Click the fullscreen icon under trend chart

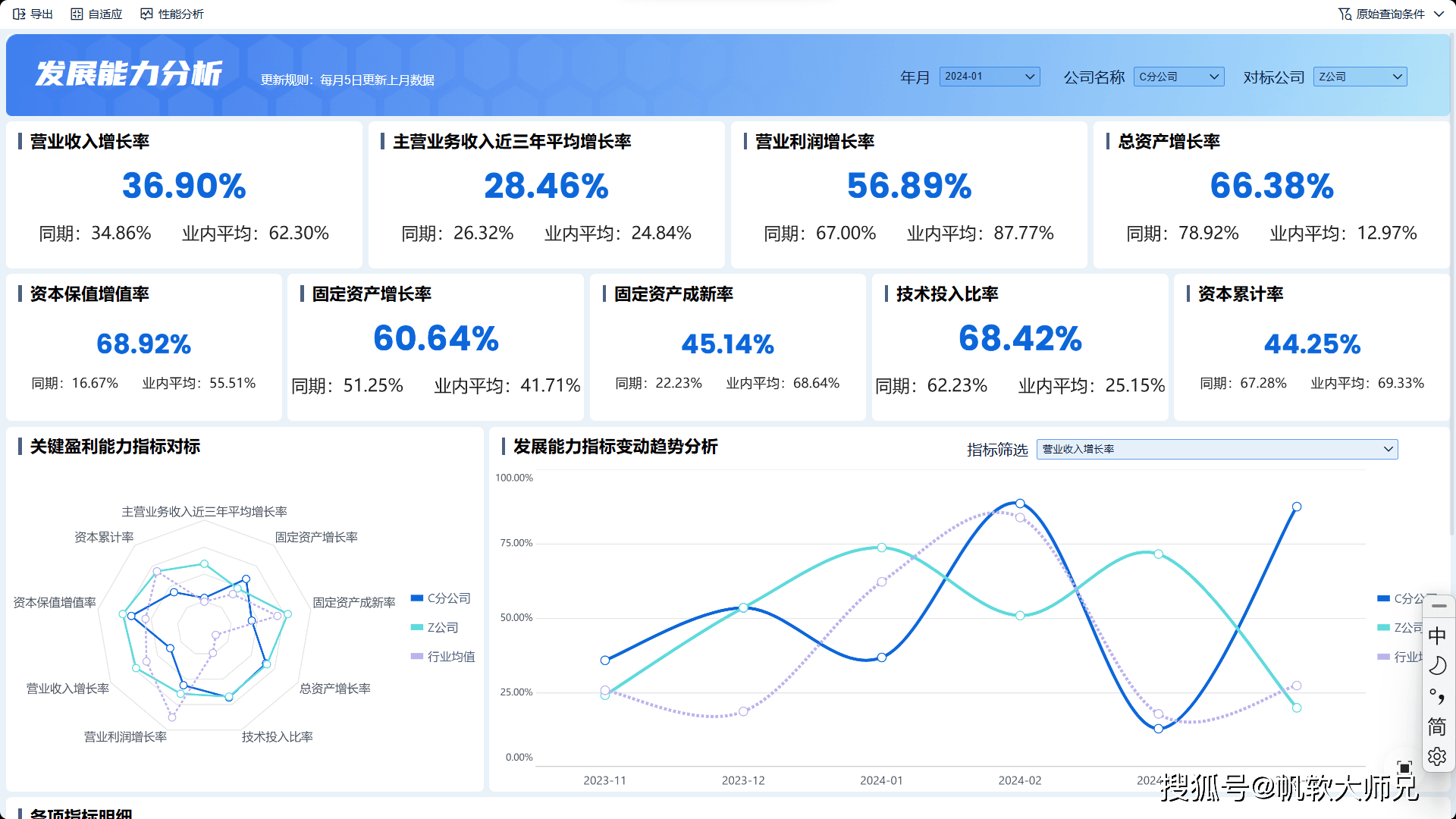pyautogui.click(x=1404, y=767)
